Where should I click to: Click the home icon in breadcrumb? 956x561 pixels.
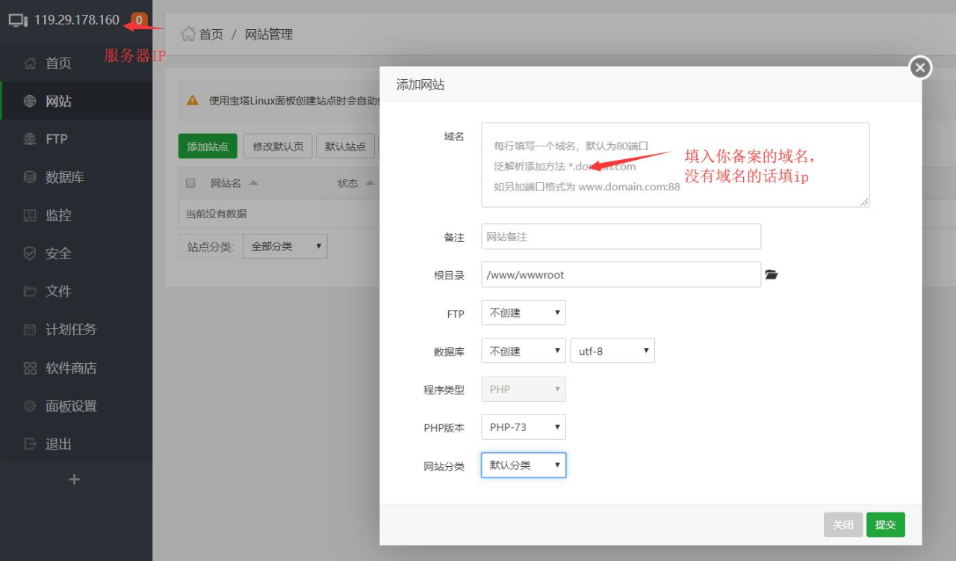click(189, 34)
